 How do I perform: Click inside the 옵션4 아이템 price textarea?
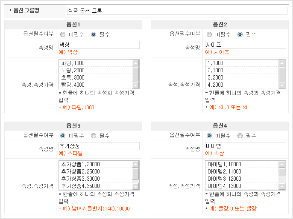(x=241, y=175)
